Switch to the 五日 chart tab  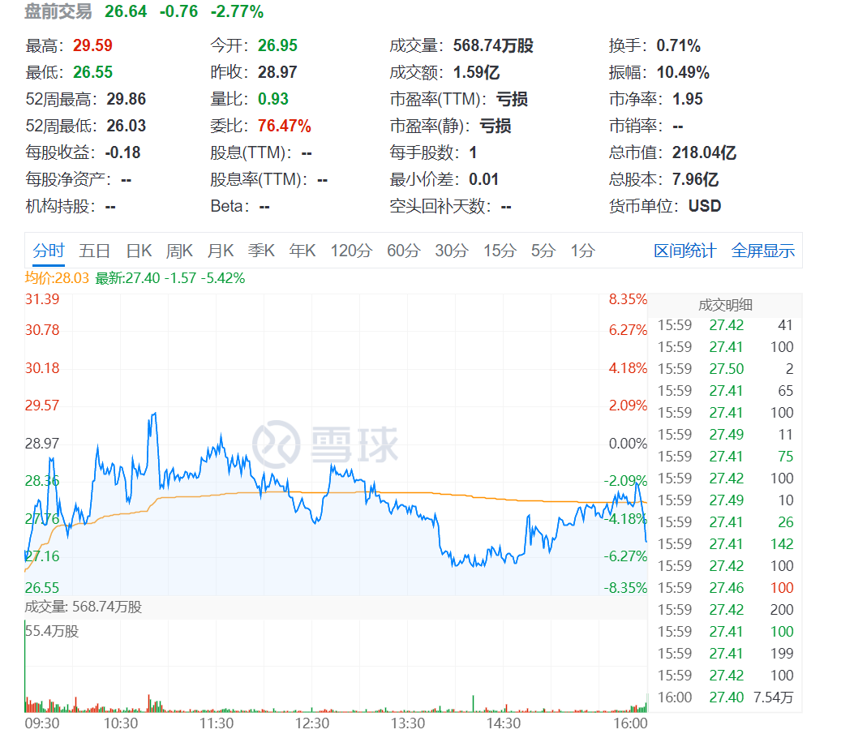96,251
